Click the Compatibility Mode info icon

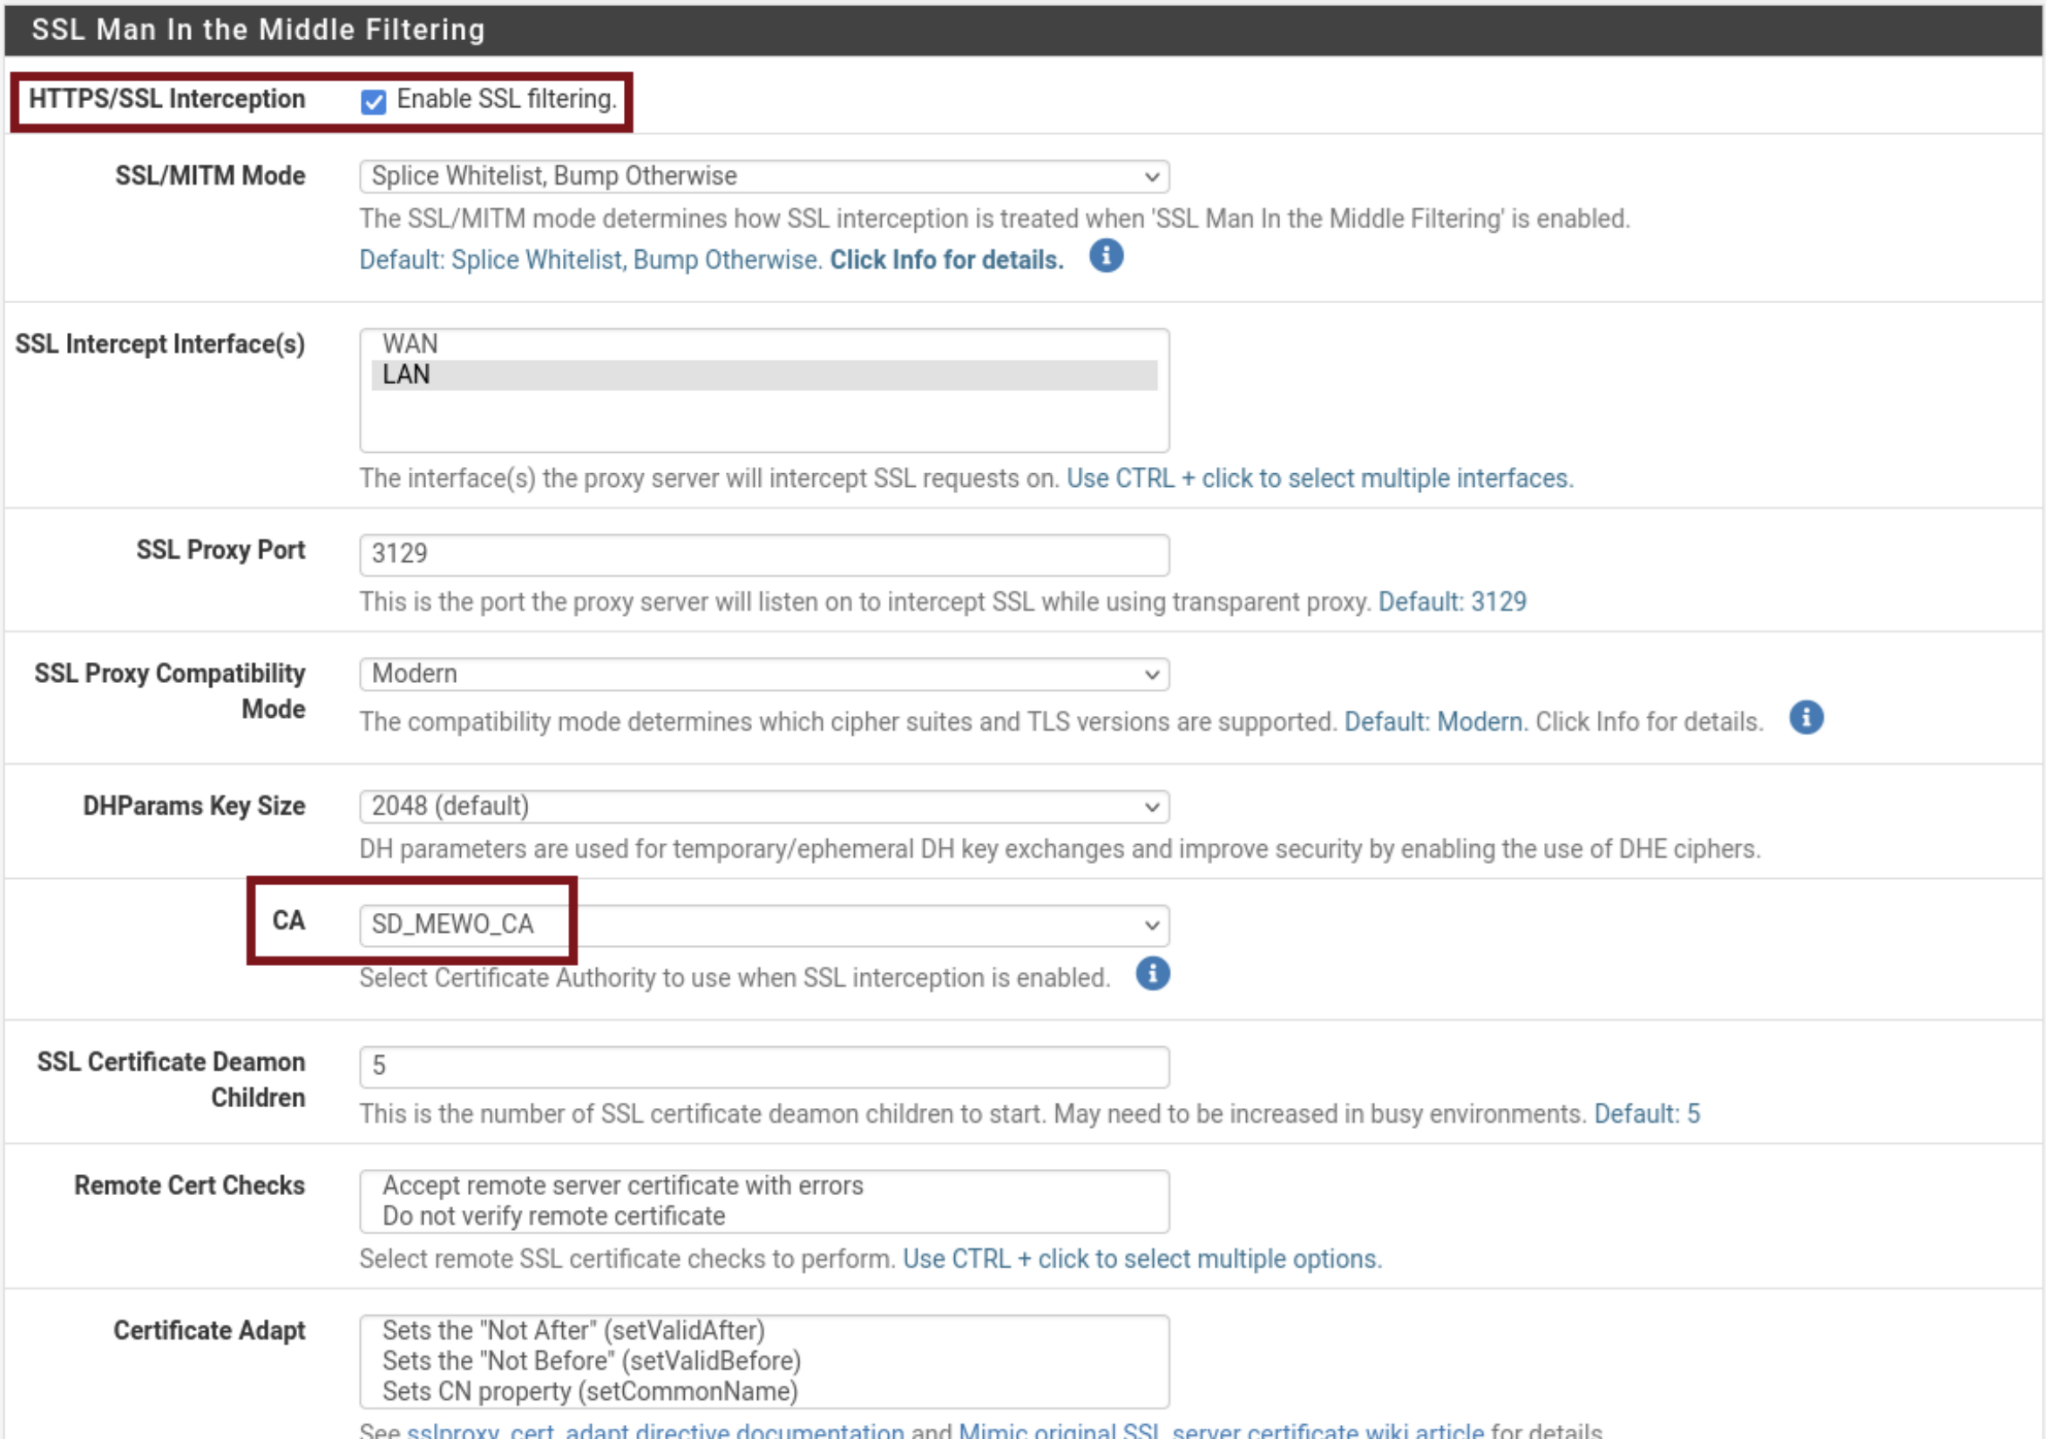click(x=1805, y=717)
